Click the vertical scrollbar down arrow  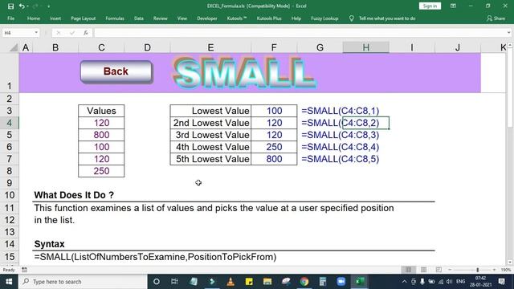(510, 263)
